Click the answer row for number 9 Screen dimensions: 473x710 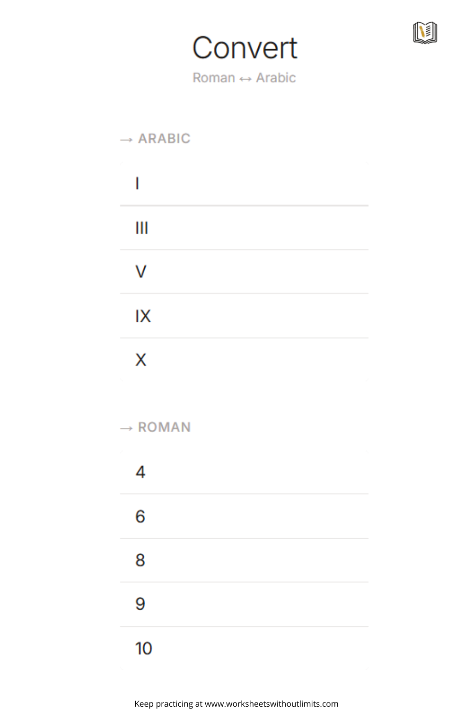(x=244, y=604)
